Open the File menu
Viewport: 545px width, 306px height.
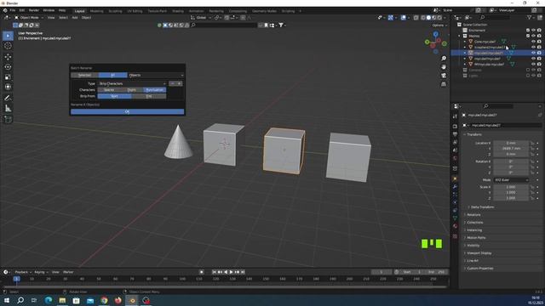(13, 10)
